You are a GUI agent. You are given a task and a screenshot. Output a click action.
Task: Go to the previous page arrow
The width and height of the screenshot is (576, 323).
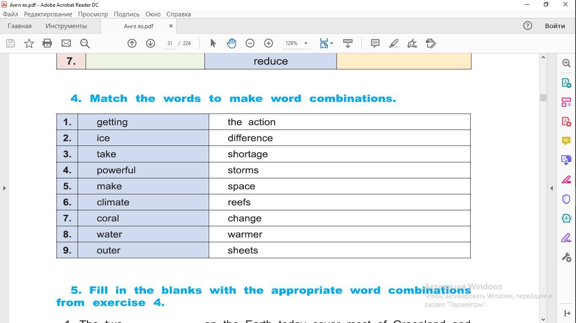[x=132, y=43]
